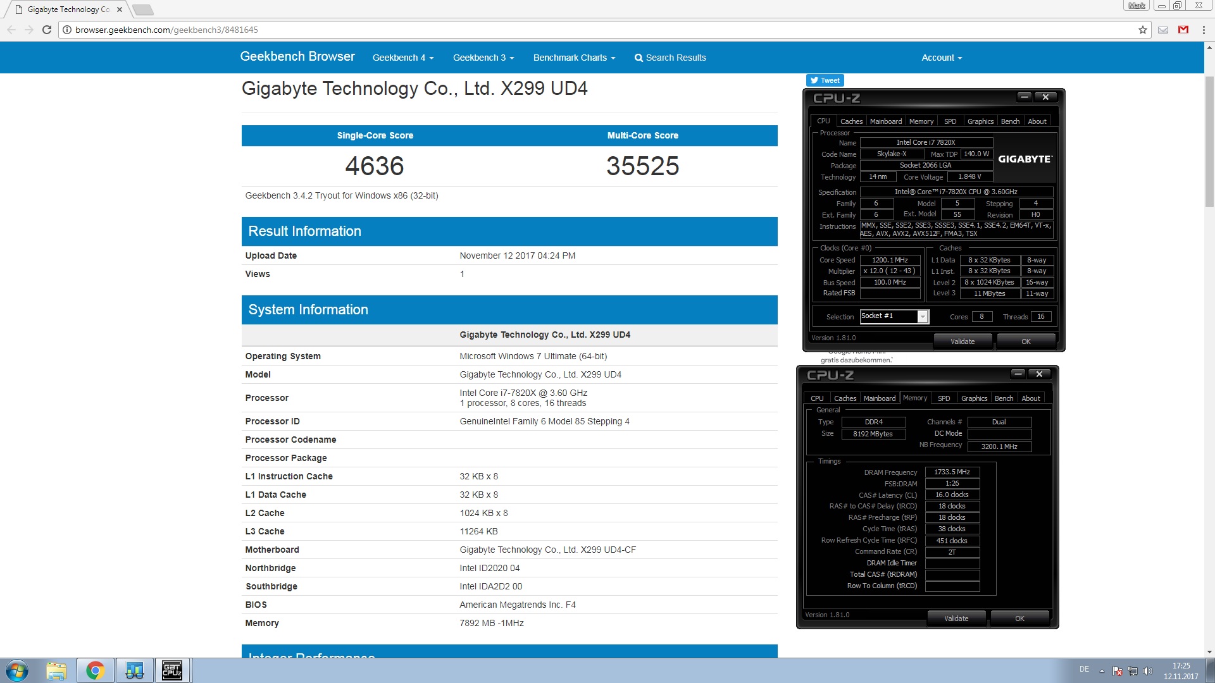Click OK in lower CPU-Z window
Image resolution: width=1215 pixels, height=683 pixels.
pos(1019,618)
